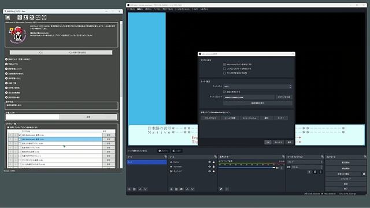Open the Scene Collection menu in OBS

click(182, 9)
